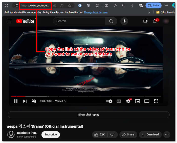
Task: Open the Other favorites folder
Action: pyautogui.click(x=165, y=12)
